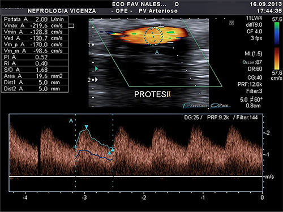Screen dimensions: 283x212
Task: Click the Dist2 A 5.0 mm row
Action: tap(35, 89)
